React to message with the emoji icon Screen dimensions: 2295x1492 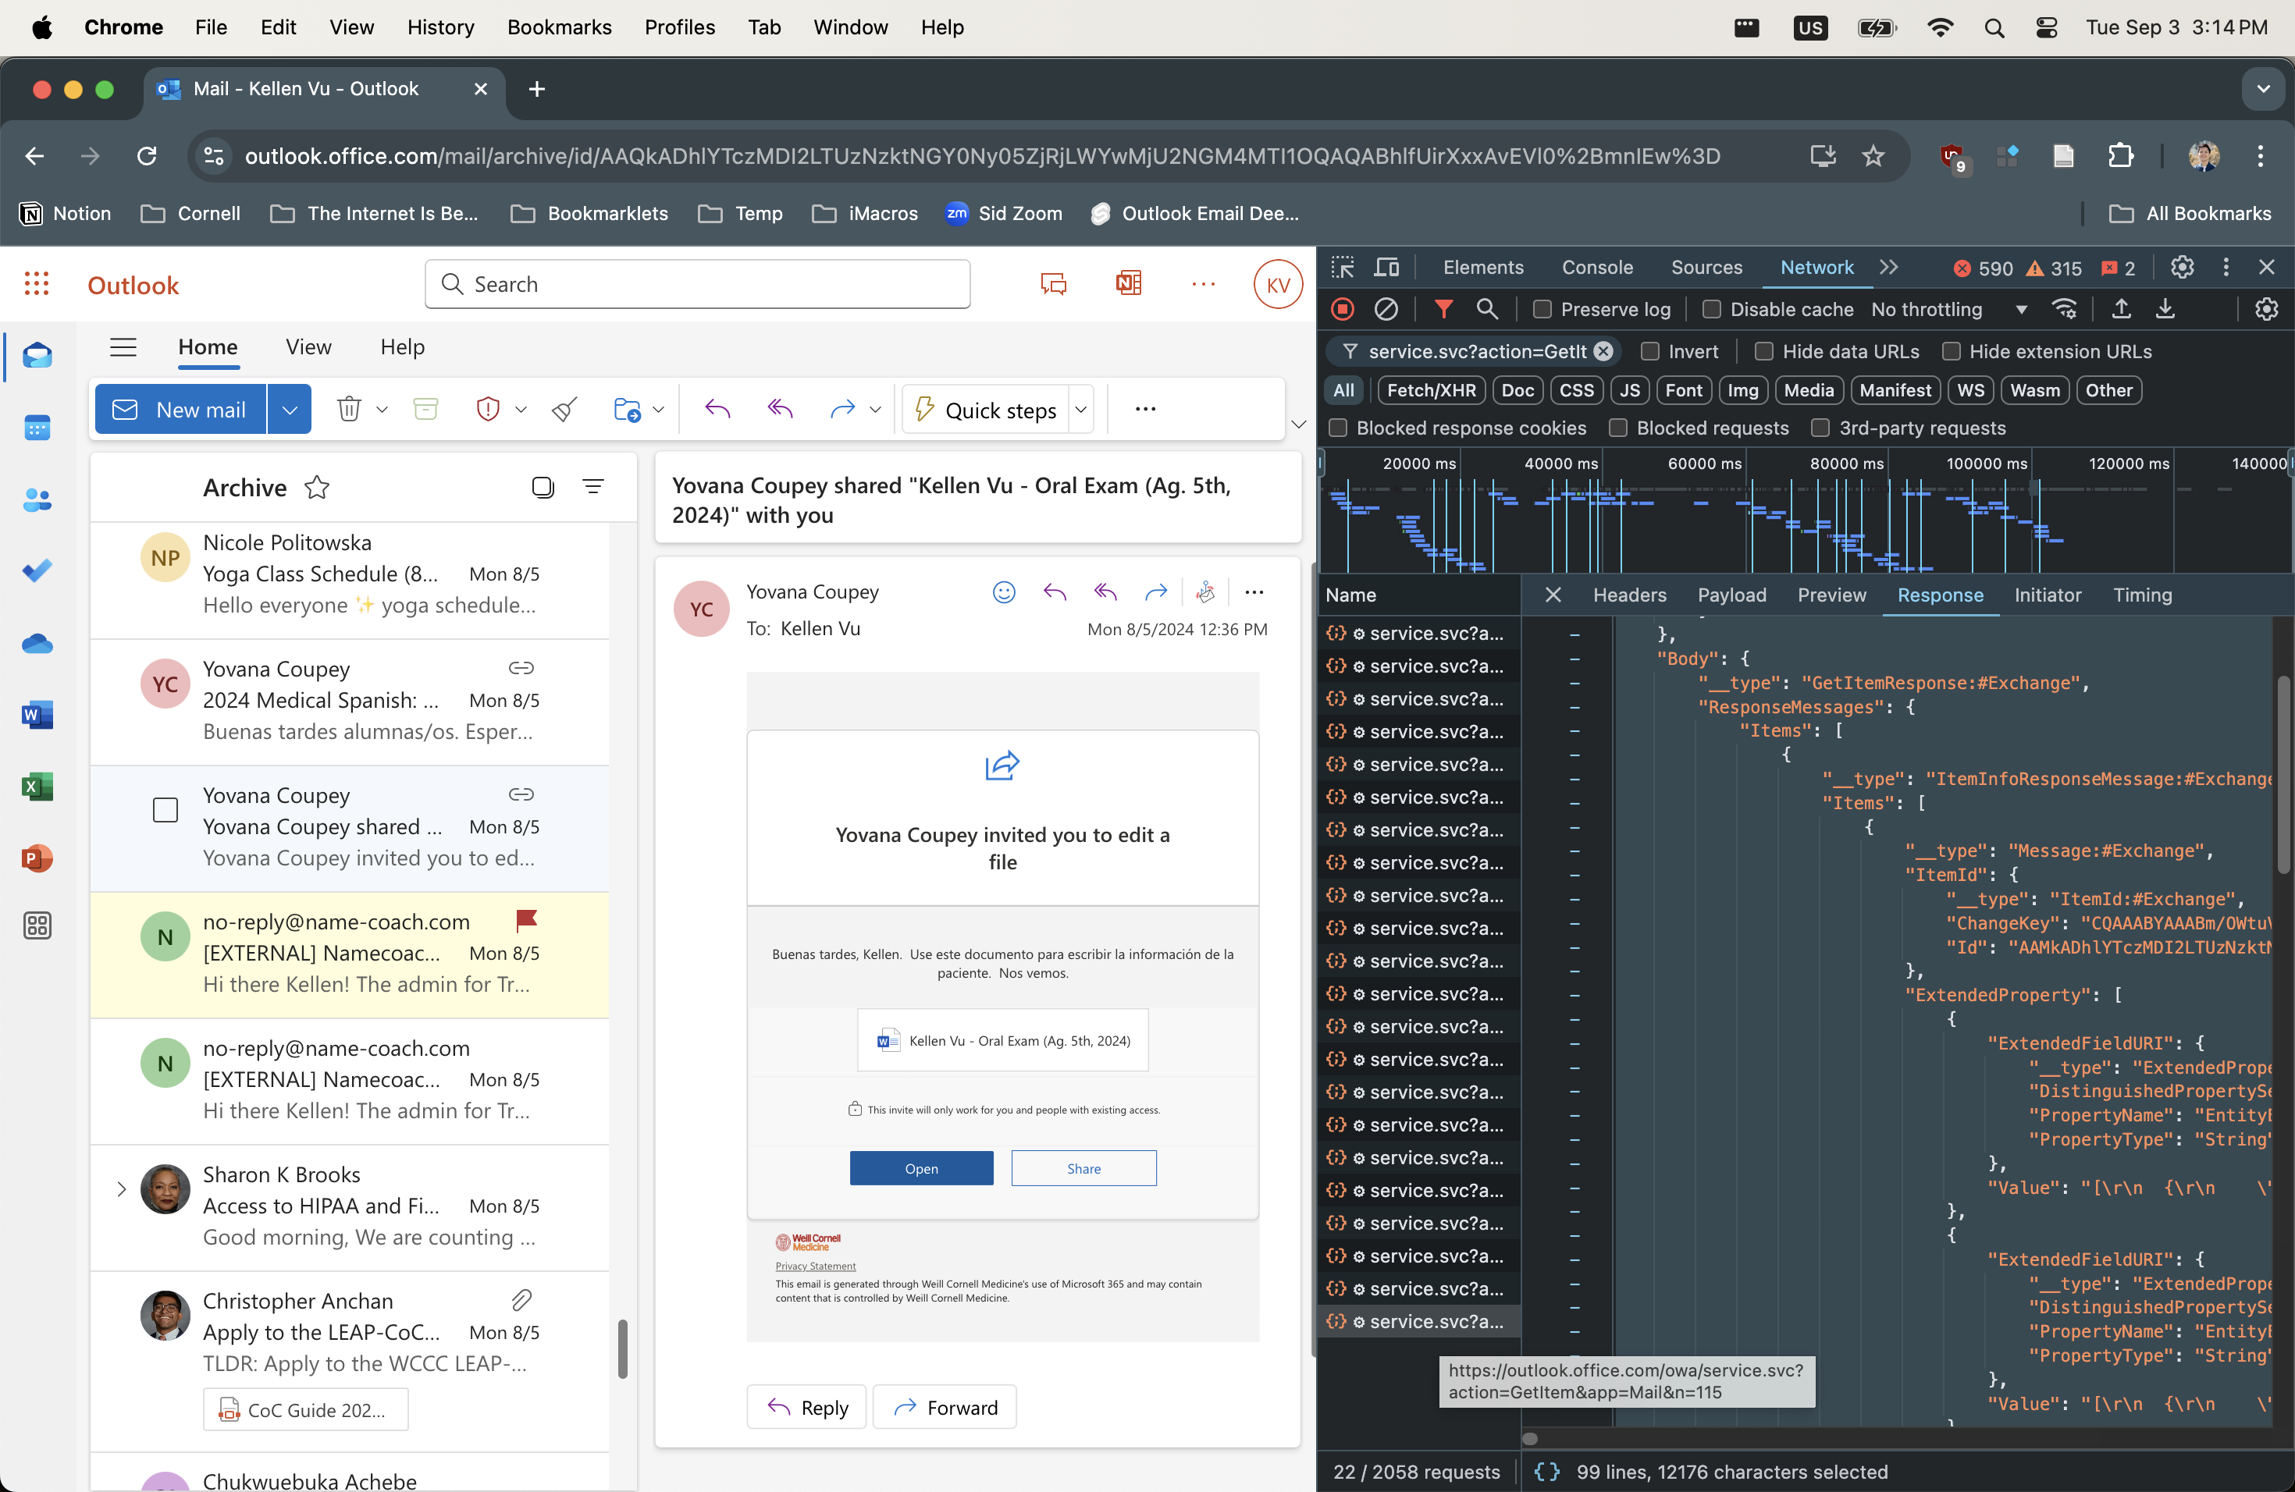[x=1004, y=593]
